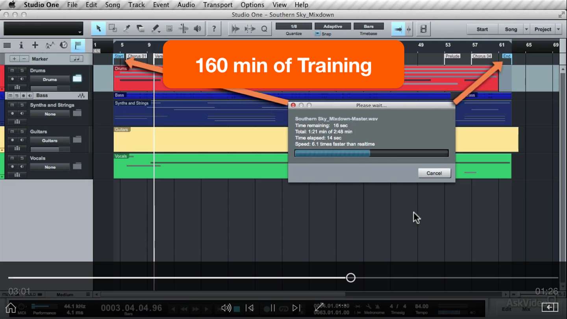Click the Drums folder icon
This screenshot has width=567, height=319.
77,78
